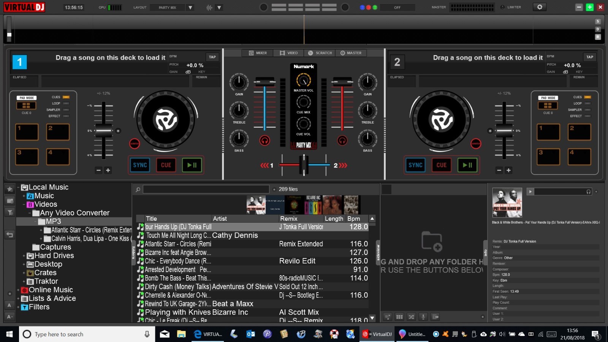Expand the Lists & Advice tree node
This screenshot has width=608, height=342.
[x=18, y=299]
